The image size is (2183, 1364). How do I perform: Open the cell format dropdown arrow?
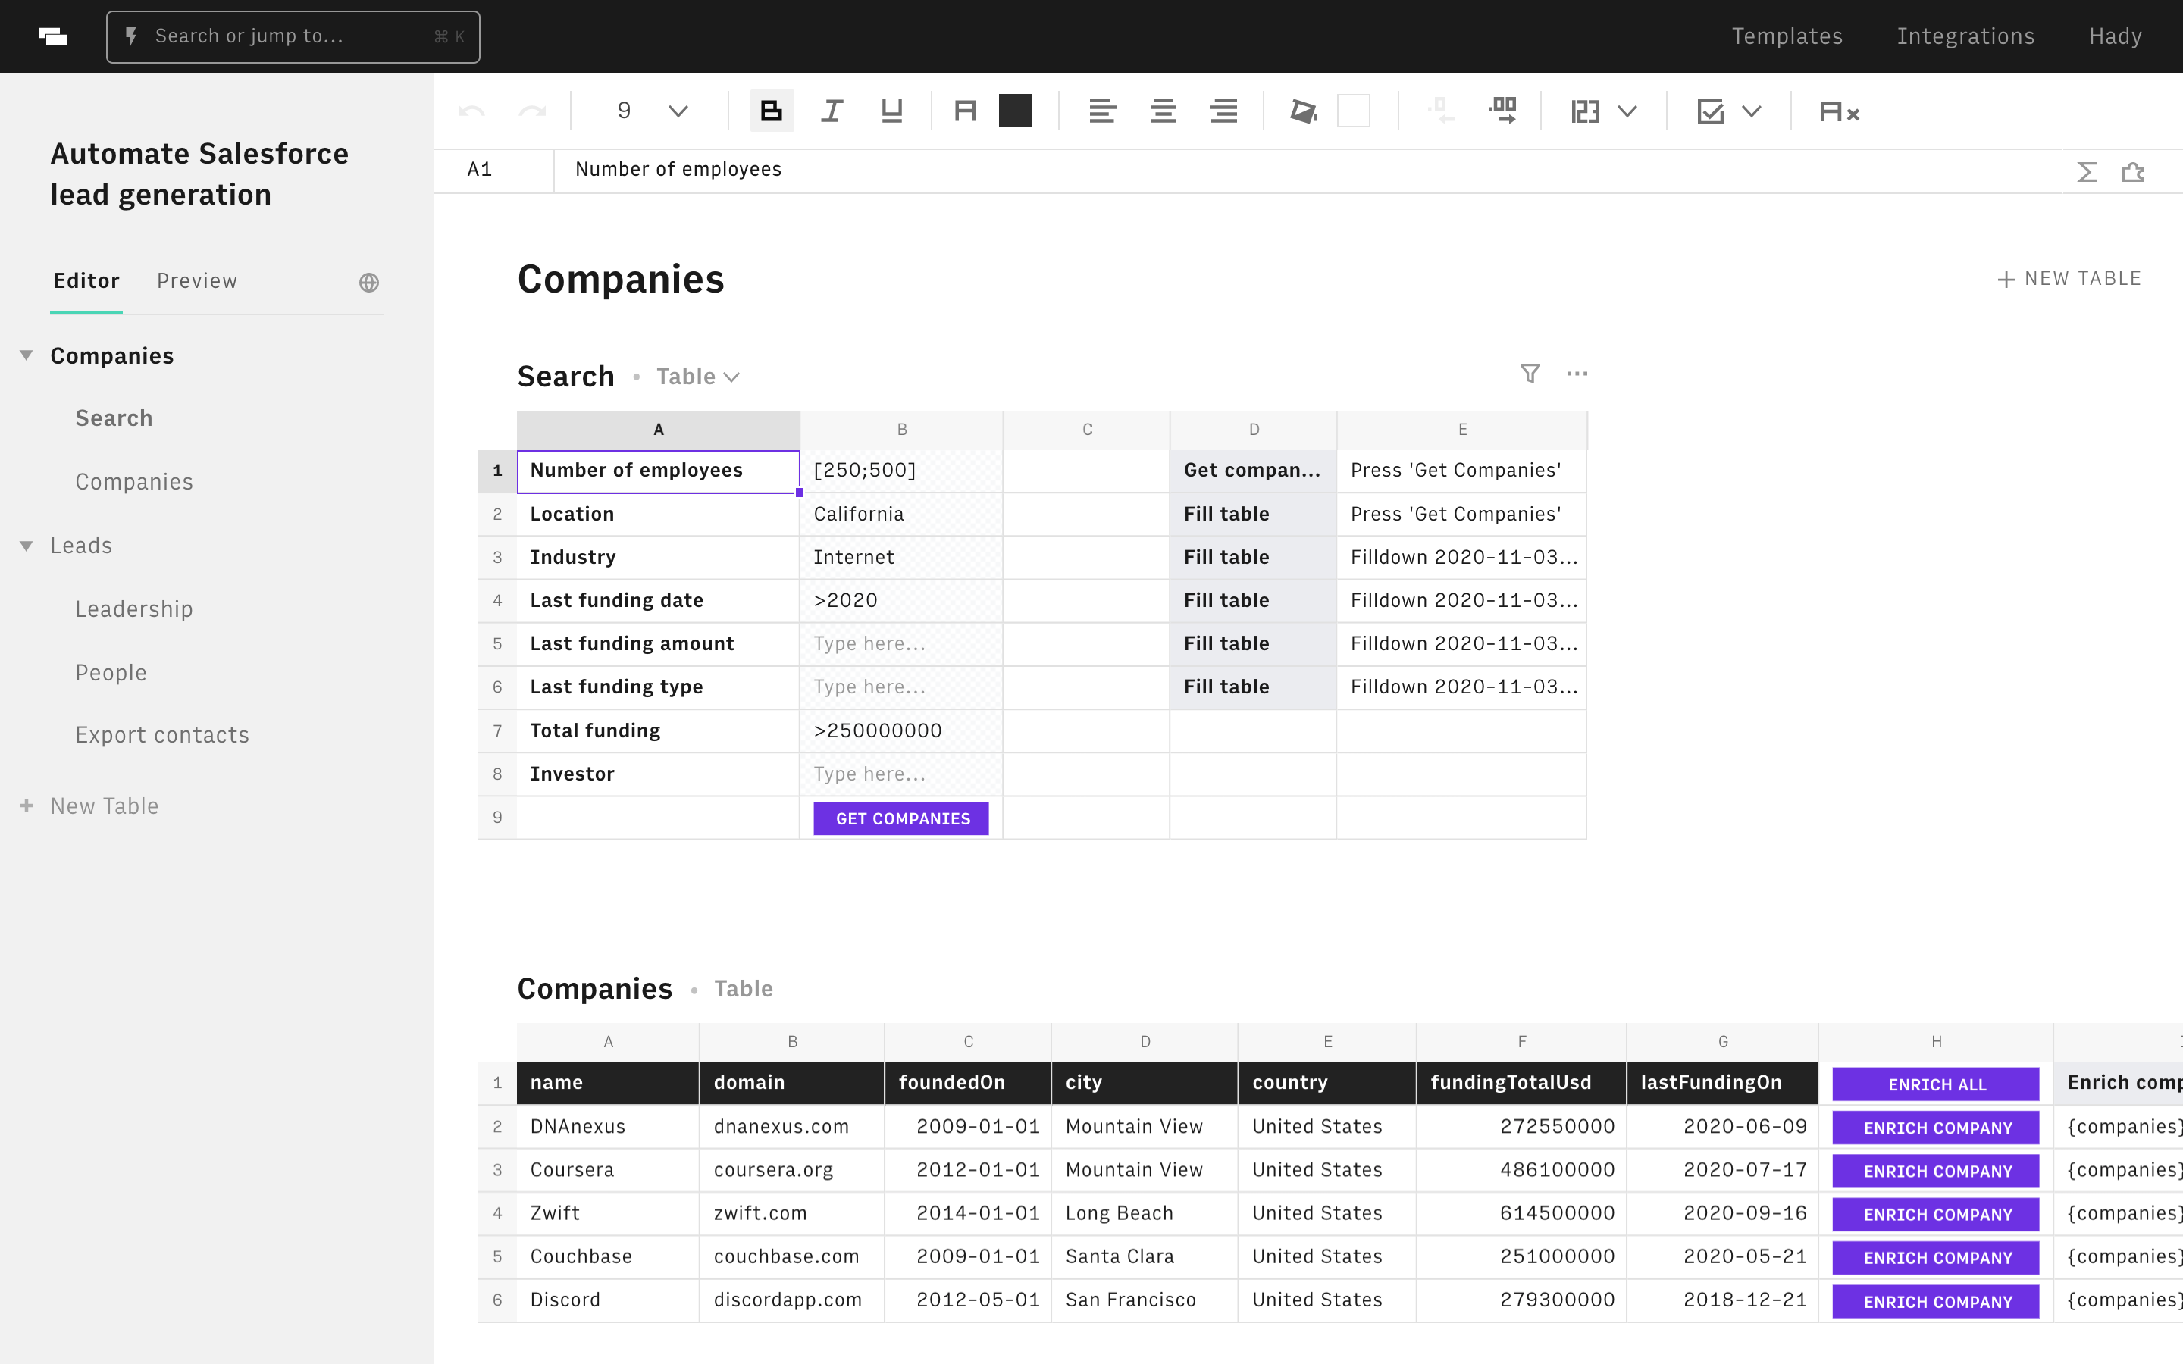tap(1627, 112)
